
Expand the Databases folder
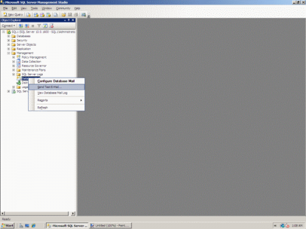[x=9, y=36]
